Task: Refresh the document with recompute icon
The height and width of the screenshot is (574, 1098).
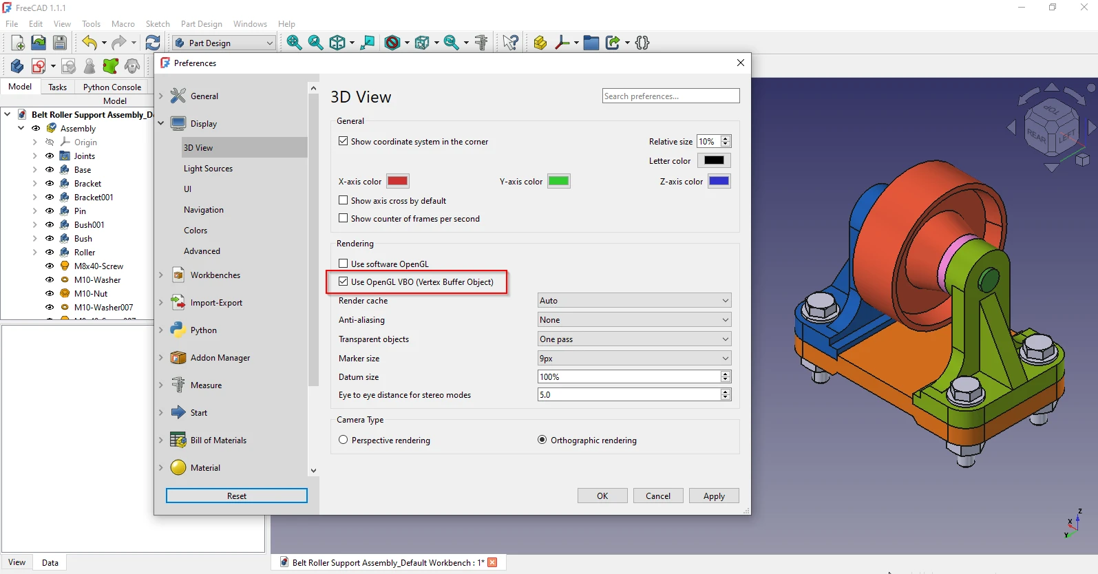Action: (x=153, y=43)
